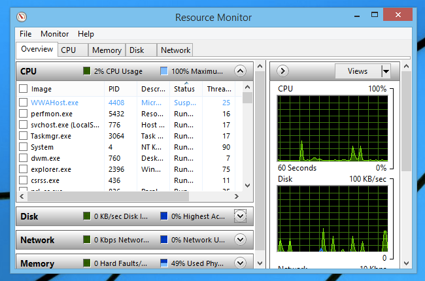Click the process list scroll-down arrow
Screen dimensions: 425x281
[247, 186]
